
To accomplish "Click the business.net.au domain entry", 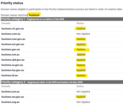I will point(10,55).
